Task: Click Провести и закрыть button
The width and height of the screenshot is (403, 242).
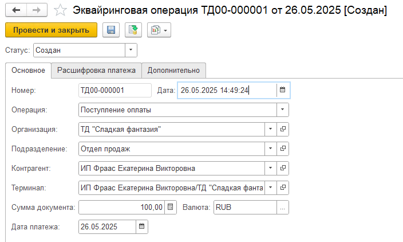Action: click(x=51, y=30)
